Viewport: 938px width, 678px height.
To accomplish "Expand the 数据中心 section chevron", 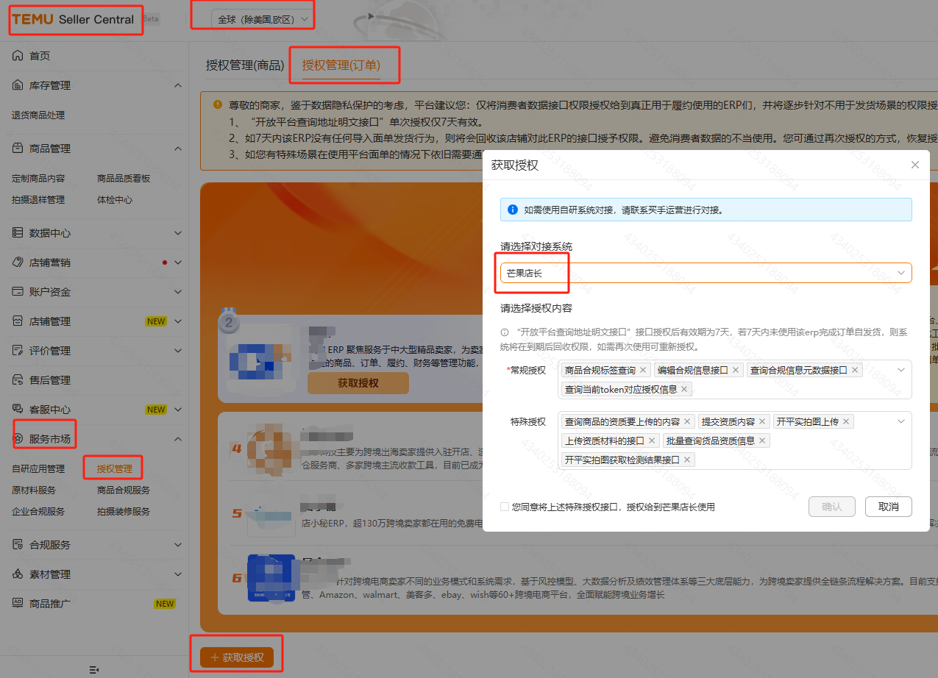I will [x=178, y=233].
